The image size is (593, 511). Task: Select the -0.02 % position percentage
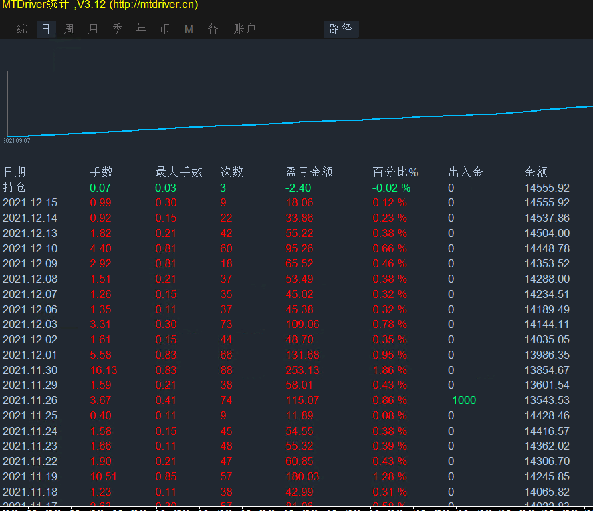point(391,188)
